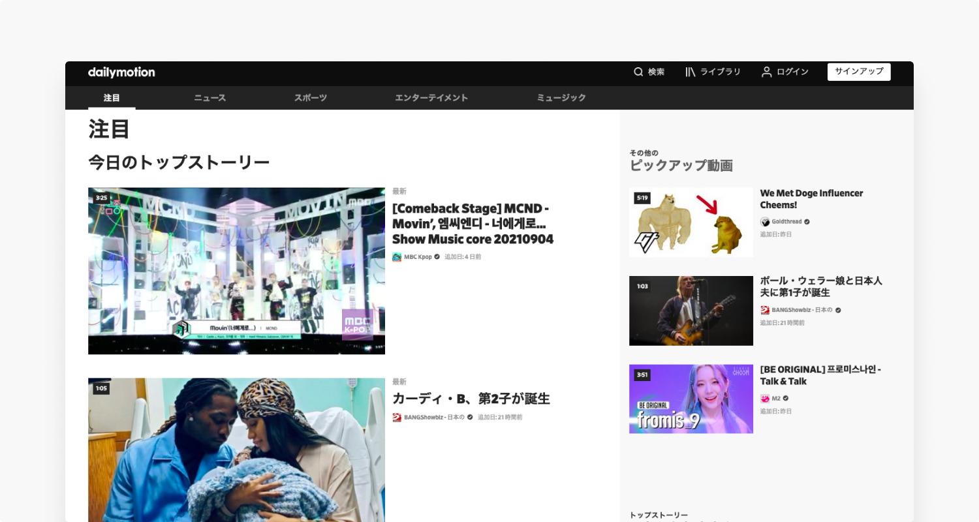
Task: Open search via the magnifier icon
Action: pos(638,72)
